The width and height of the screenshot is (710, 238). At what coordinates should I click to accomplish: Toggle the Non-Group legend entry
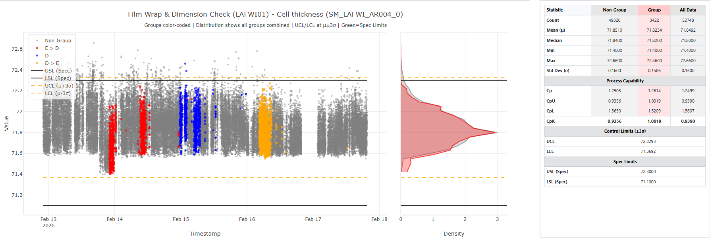coord(58,40)
